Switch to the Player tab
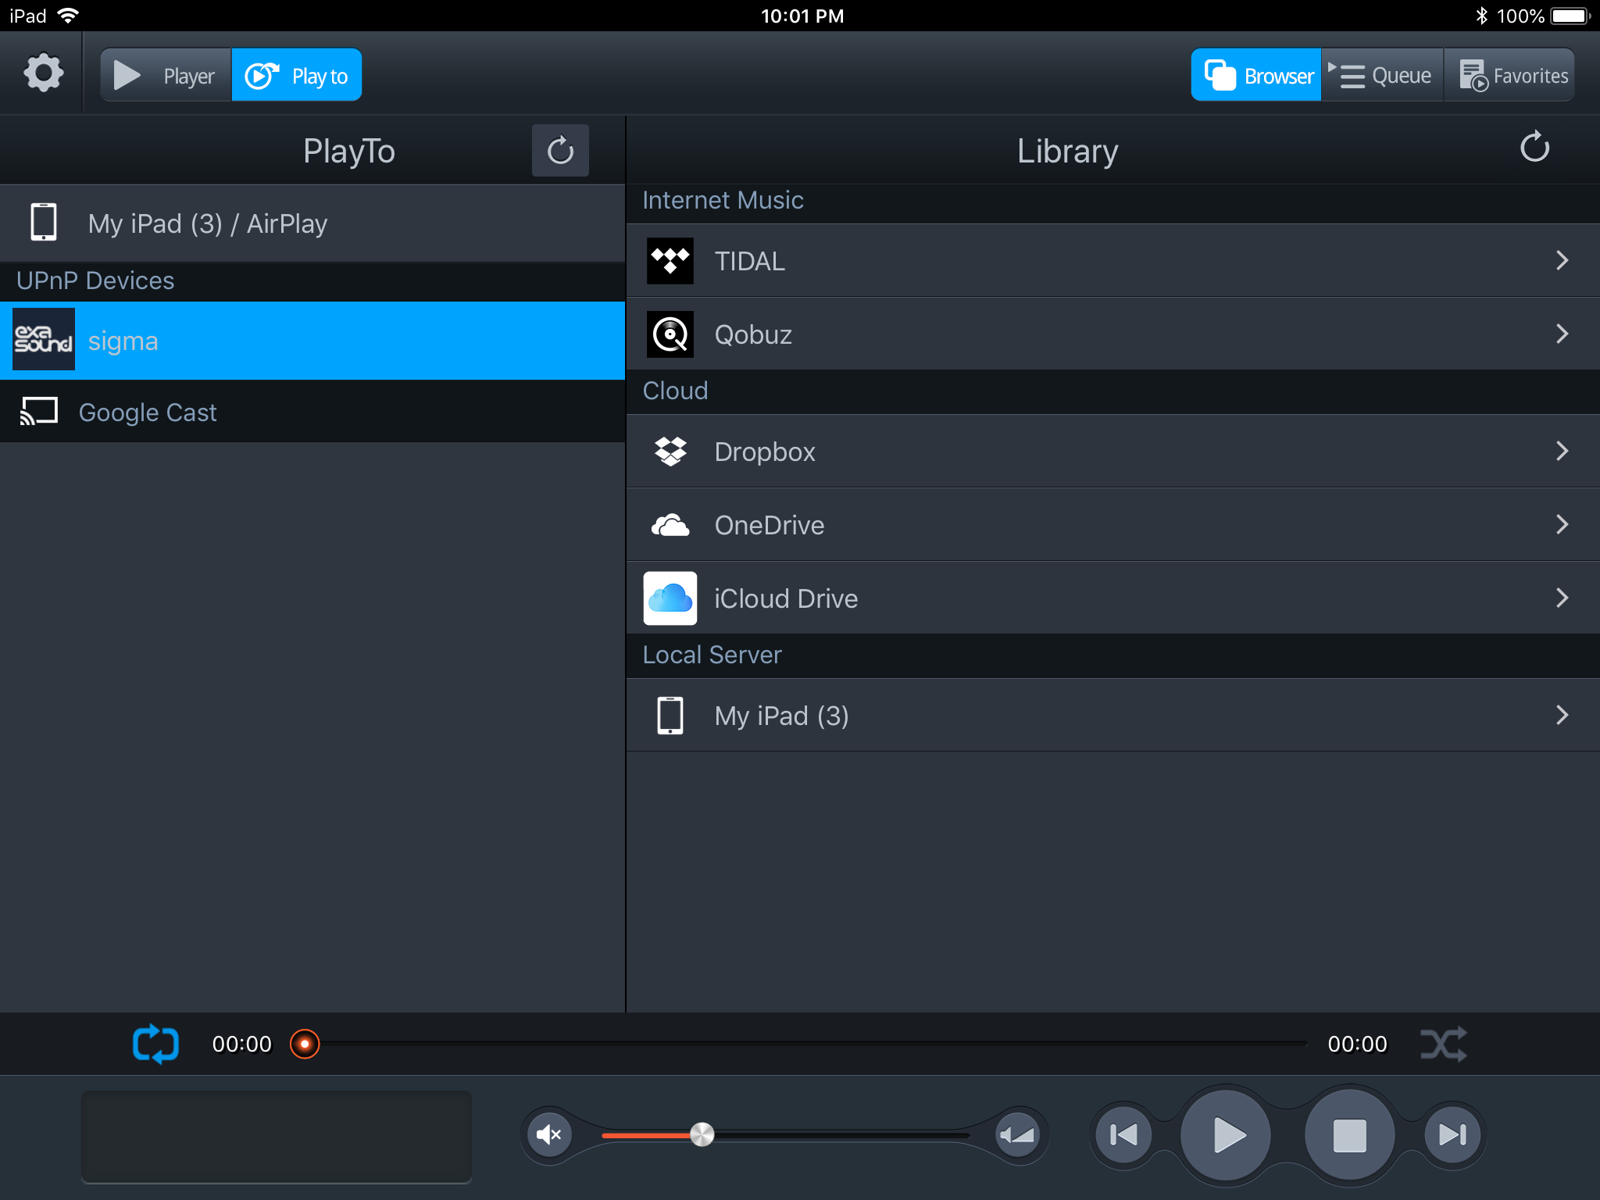The width and height of the screenshot is (1600, 1200). click(x=166, y=75)
